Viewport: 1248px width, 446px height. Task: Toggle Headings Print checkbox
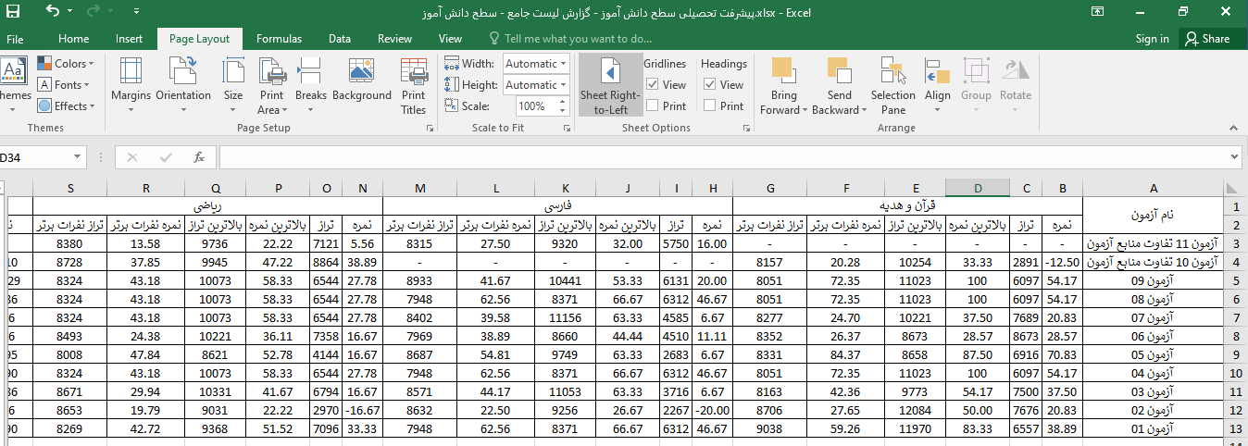coord(710,105)
